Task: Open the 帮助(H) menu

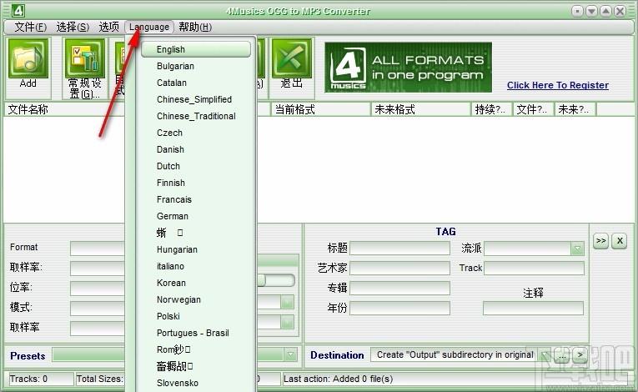Action: [195, 27]
